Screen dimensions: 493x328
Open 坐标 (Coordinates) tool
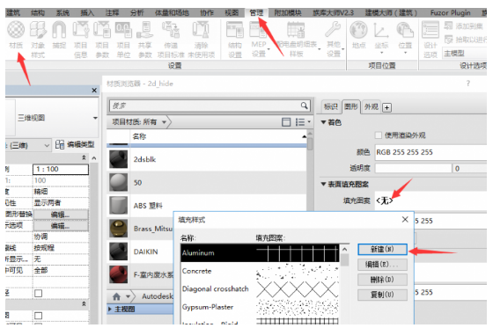click(x=381, y=37)
